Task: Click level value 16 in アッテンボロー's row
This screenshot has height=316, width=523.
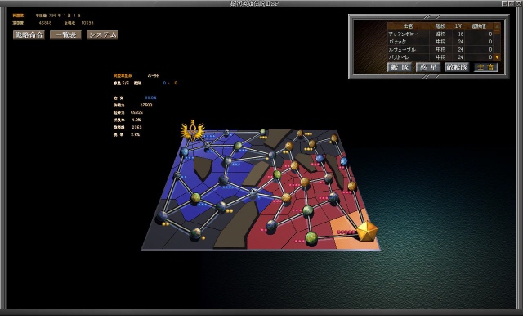Action: [461, 34]
